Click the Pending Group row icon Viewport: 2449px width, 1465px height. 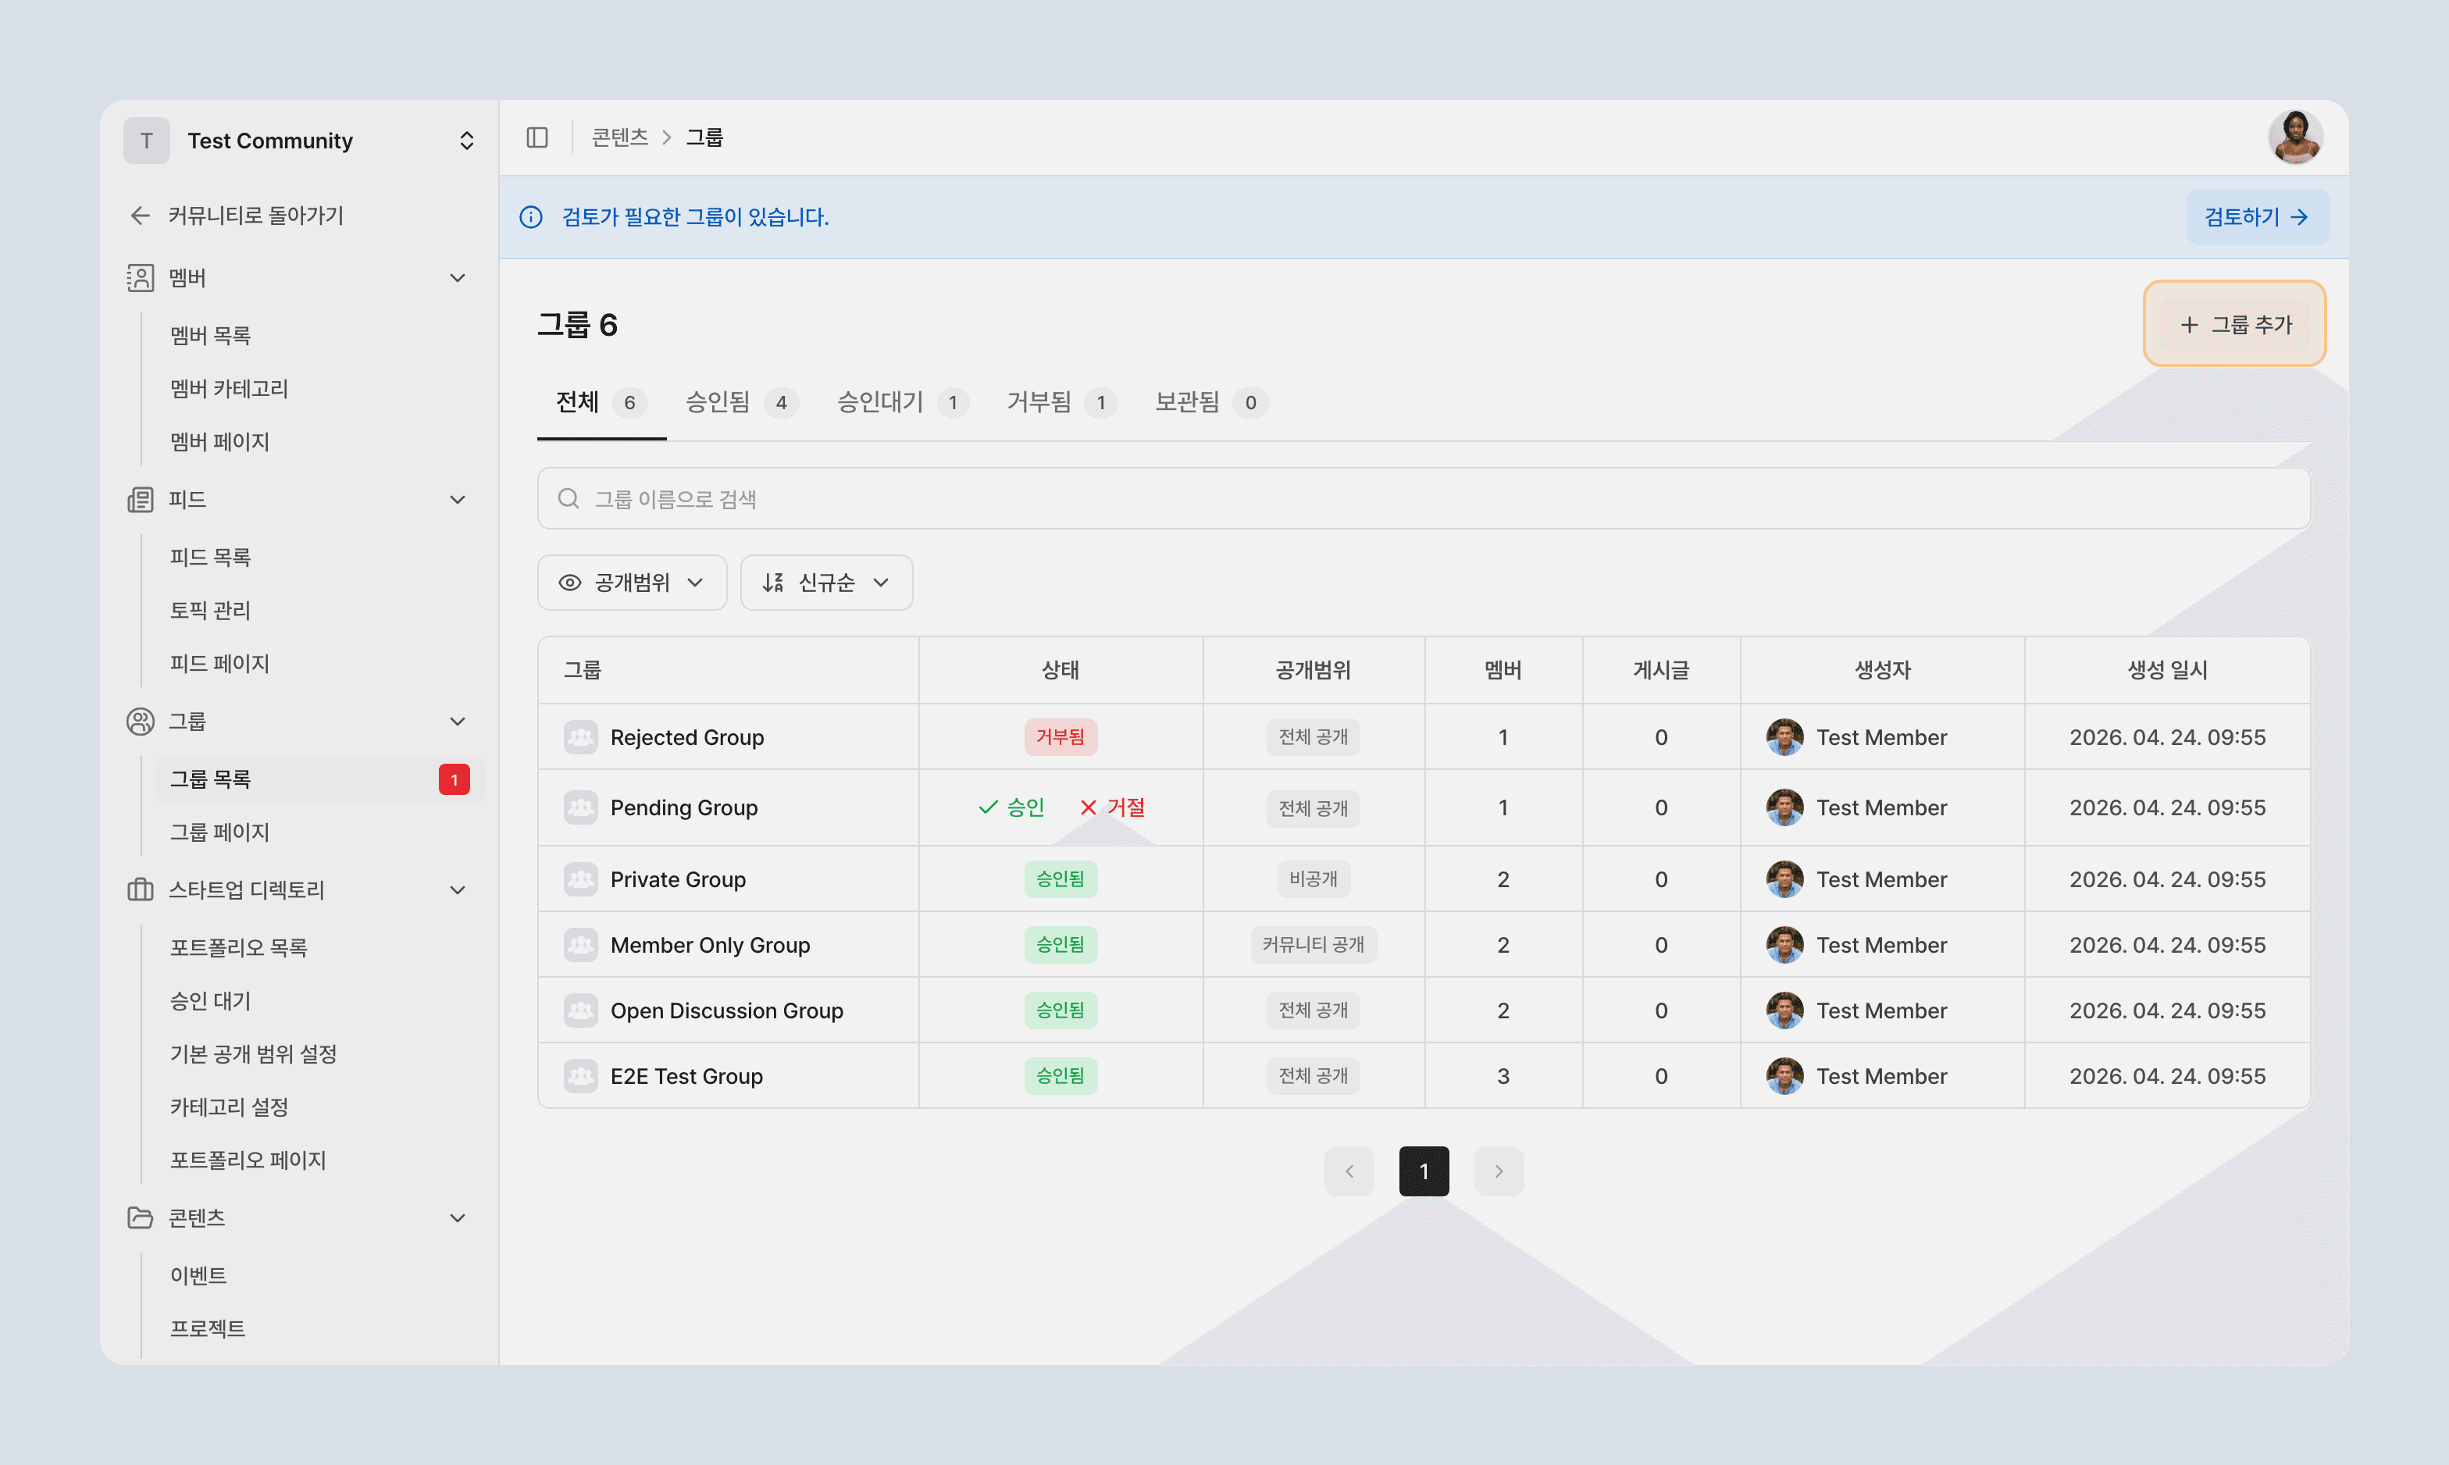[580, 807]
